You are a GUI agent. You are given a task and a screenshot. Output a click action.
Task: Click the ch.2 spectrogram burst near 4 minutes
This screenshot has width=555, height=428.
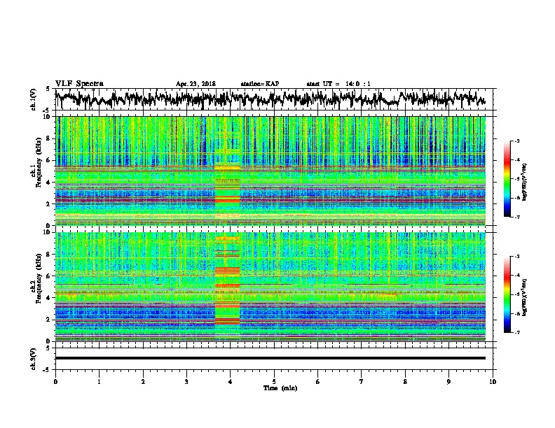[227, 286]
